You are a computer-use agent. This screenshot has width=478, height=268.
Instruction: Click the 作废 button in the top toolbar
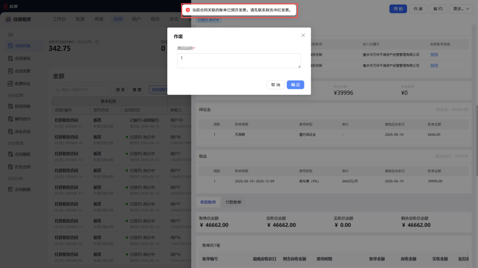[x=418, y=9]
